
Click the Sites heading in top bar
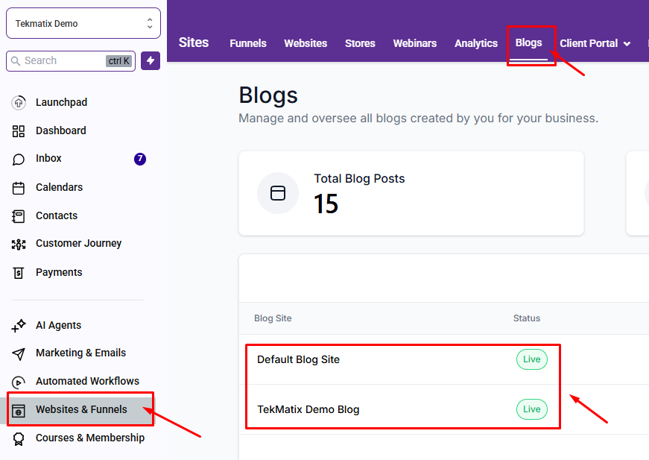pos(194,42)
